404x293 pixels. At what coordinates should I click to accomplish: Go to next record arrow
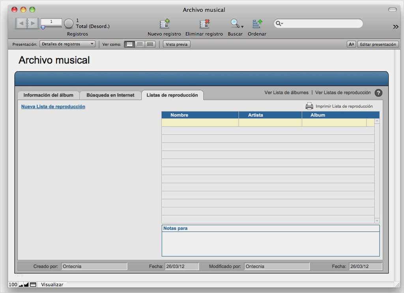pos(33,23)
